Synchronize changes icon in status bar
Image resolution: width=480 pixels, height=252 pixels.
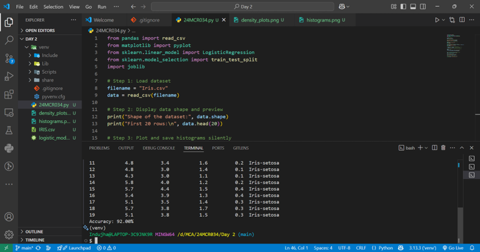coord(38,248)
